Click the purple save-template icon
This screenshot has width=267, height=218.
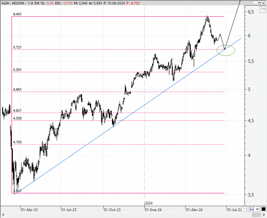(252, 209)
